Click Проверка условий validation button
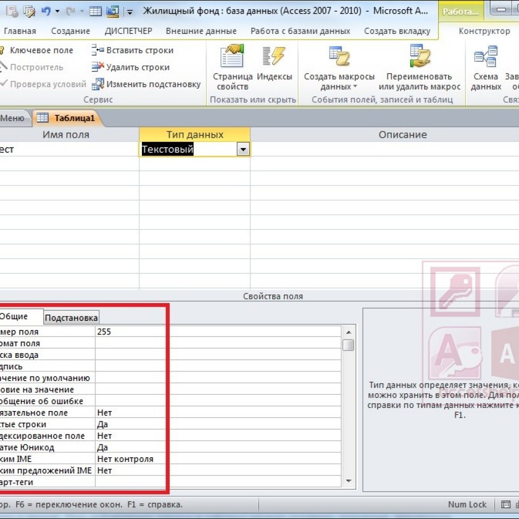The image size is (519, 519). click(43, 84)
